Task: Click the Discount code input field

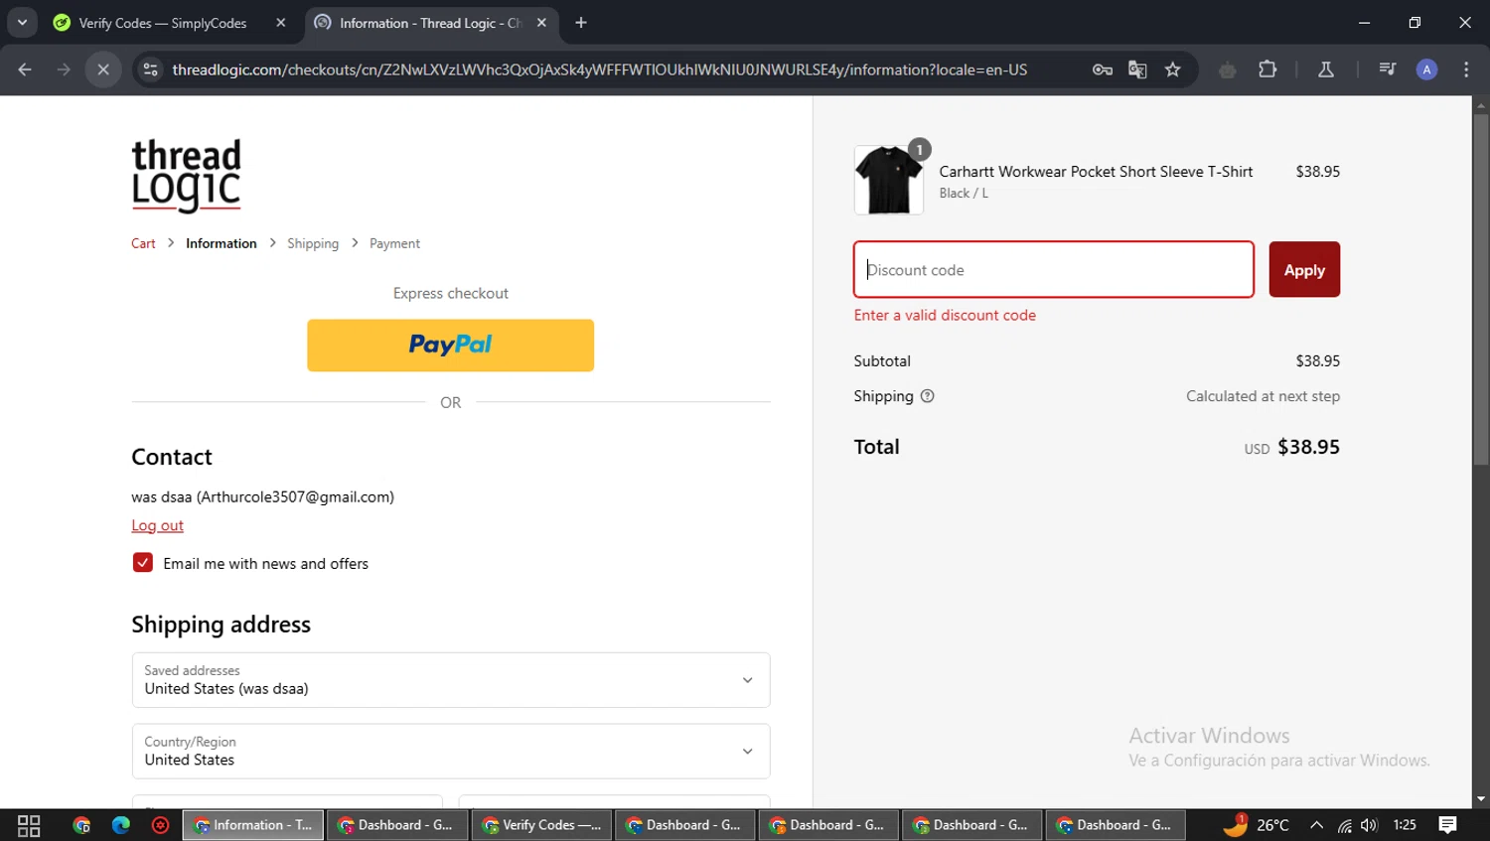Action: pos(1054,270)
